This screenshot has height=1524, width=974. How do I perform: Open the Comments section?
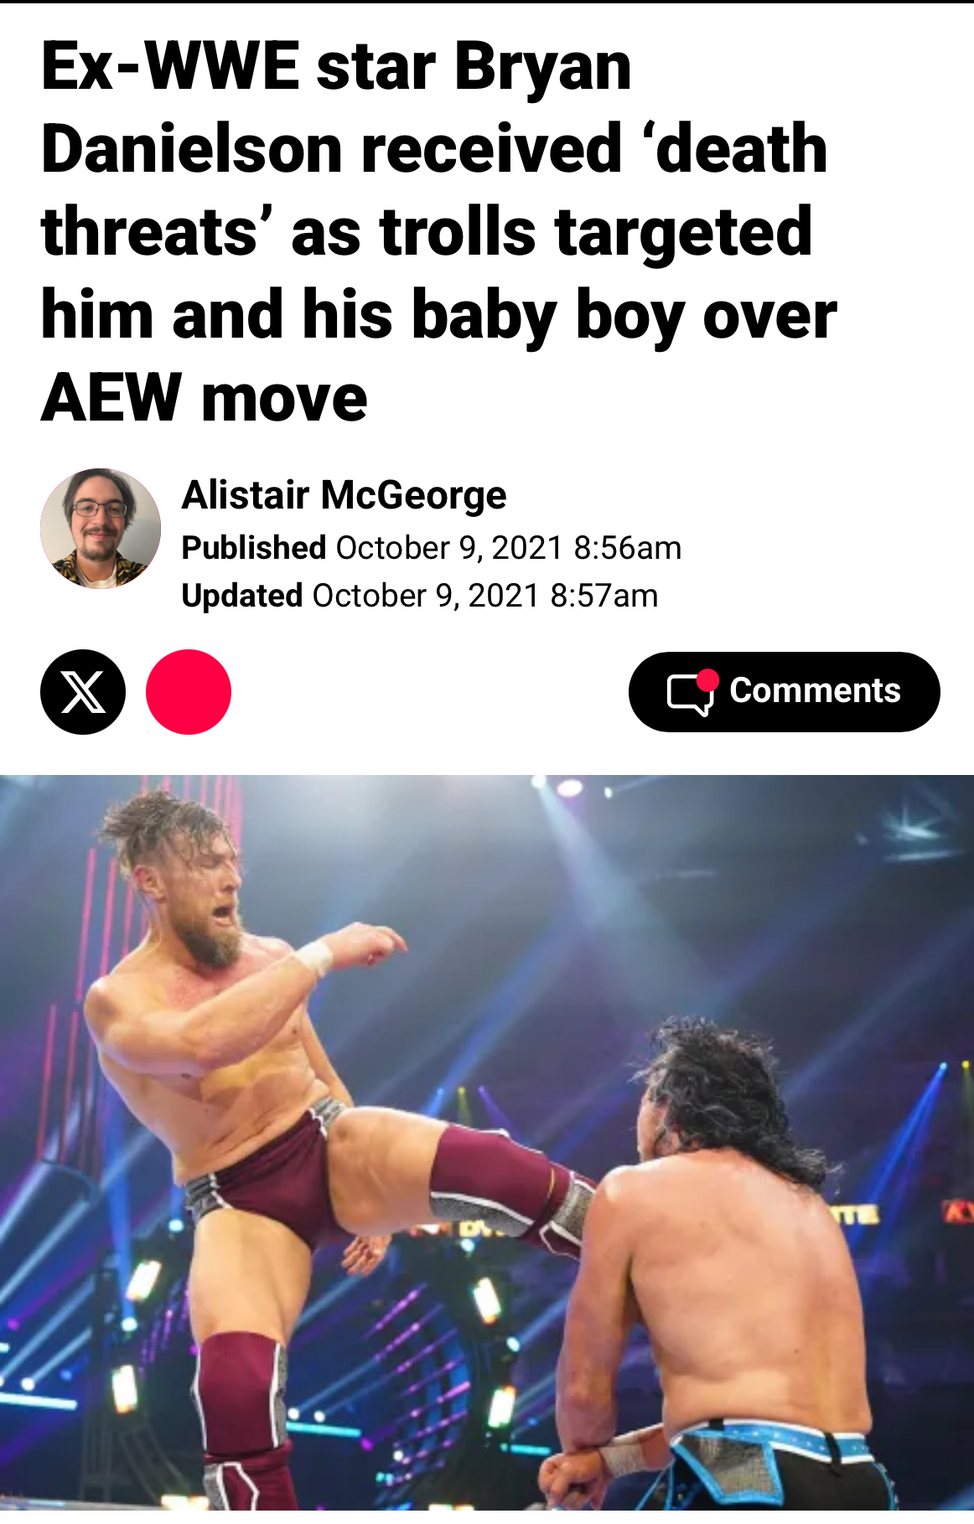coord(785,692)
